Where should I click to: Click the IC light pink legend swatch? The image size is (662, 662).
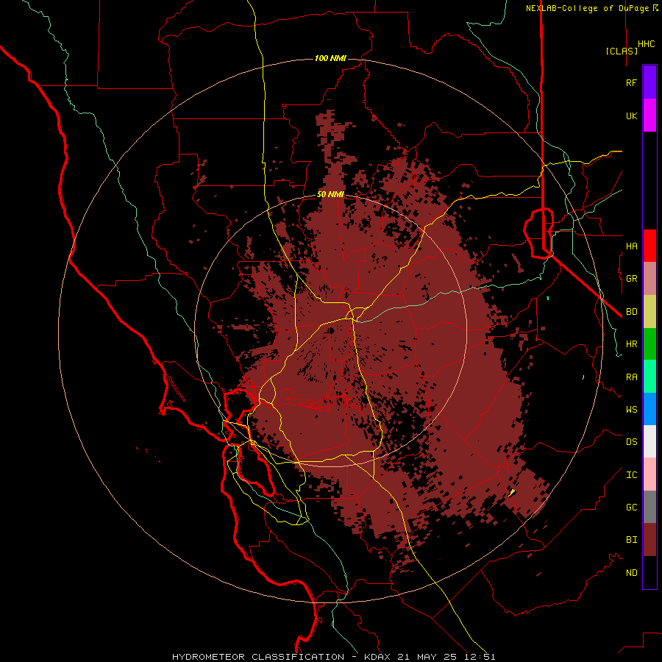point(649,474)
